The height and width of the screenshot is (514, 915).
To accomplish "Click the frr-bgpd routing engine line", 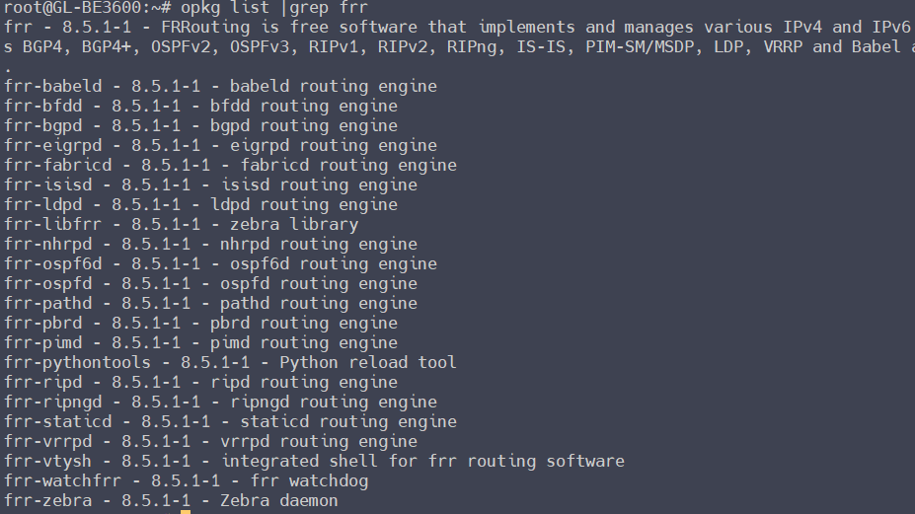I will coord(200,125).
